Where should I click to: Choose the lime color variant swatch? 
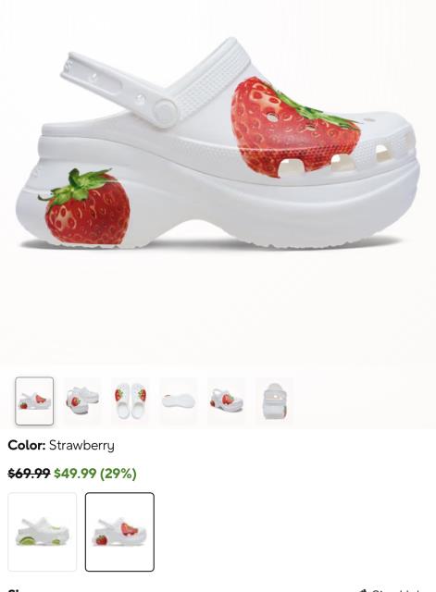[43, 532]
